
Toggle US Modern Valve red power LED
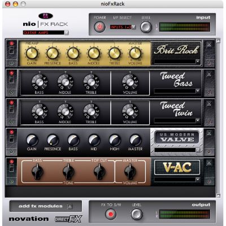tap(11, 132)
